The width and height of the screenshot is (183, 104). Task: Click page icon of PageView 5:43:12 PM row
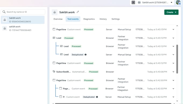[x=54, y=63]
